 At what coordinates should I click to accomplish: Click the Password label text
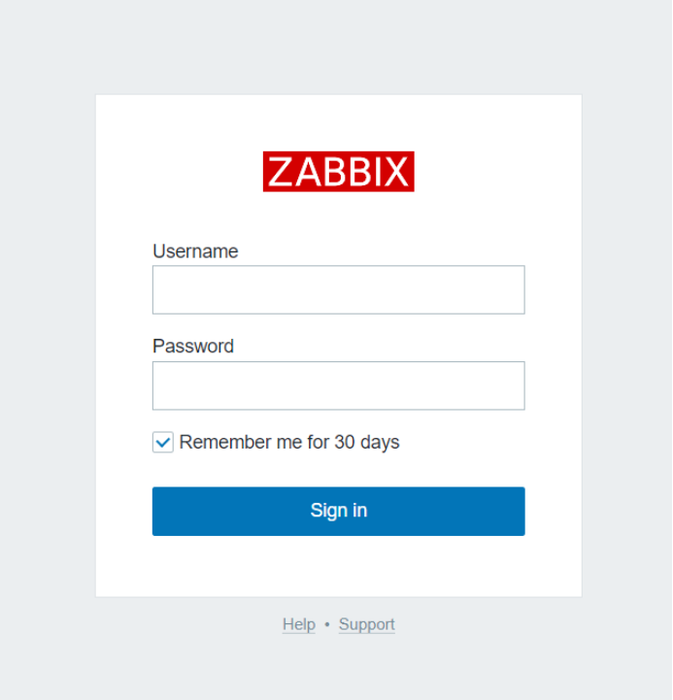[193, 347]
